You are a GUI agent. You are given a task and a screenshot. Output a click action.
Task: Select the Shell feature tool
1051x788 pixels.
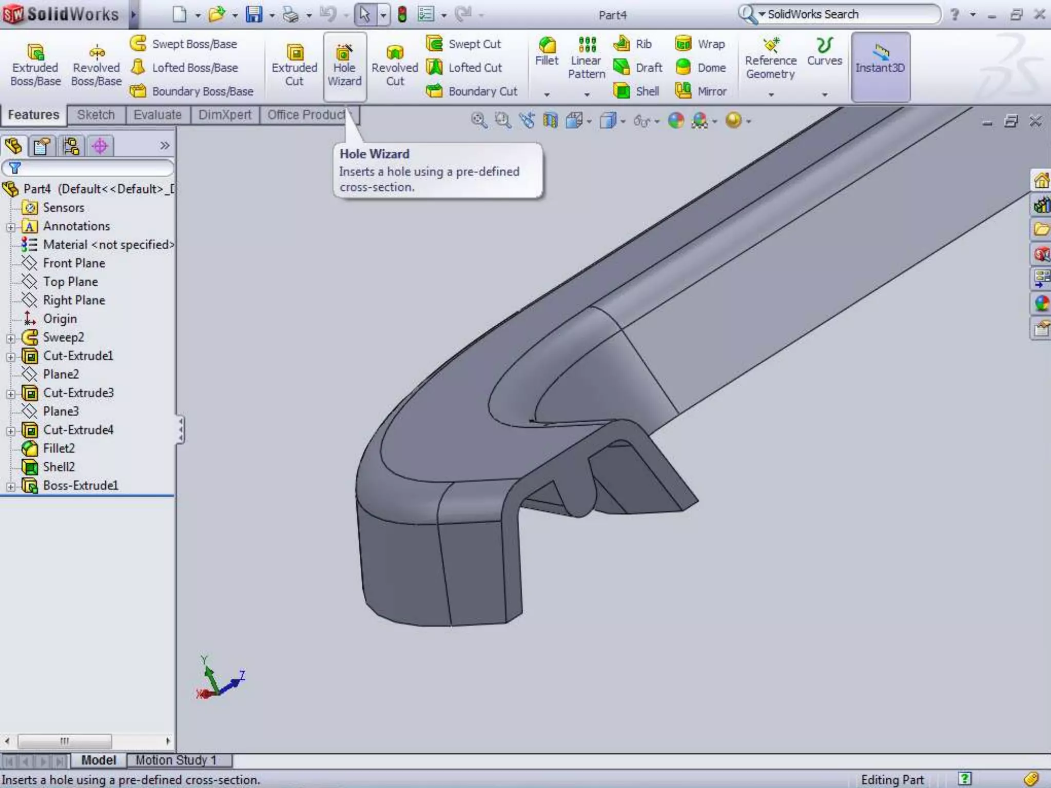click(x=636, y=91)
